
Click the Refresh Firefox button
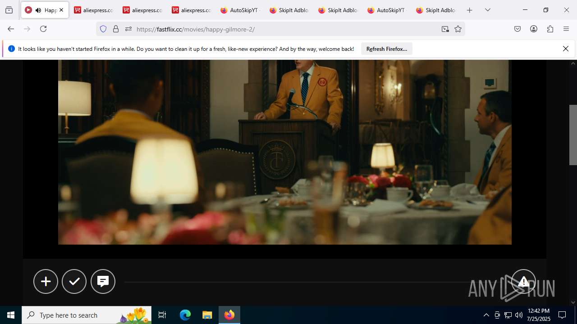[x=387, y=49]
